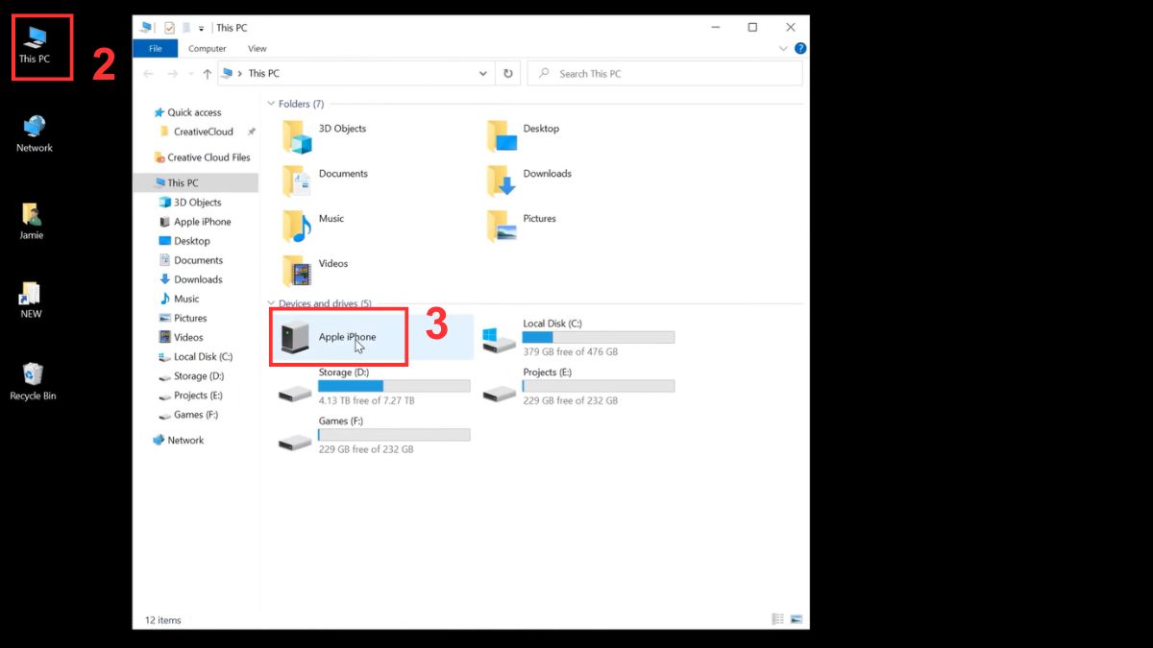Click the Games (F:) usage bar
This screenshot has width=1153, height=648.
394,435
